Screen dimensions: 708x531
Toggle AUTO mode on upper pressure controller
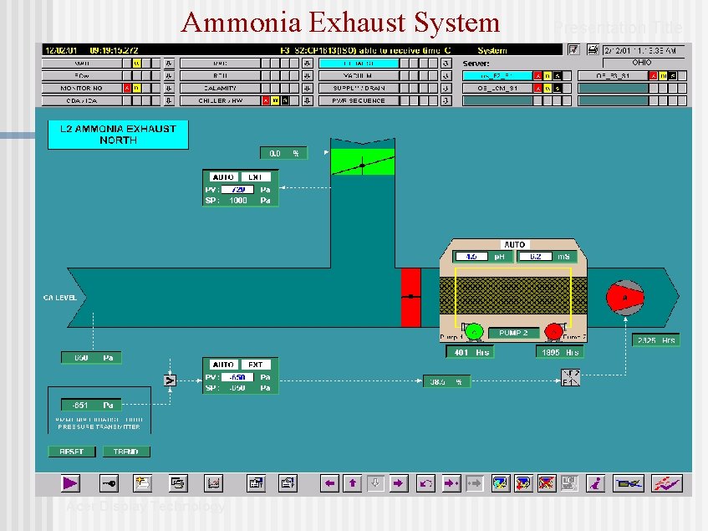(x=222, y=177)
